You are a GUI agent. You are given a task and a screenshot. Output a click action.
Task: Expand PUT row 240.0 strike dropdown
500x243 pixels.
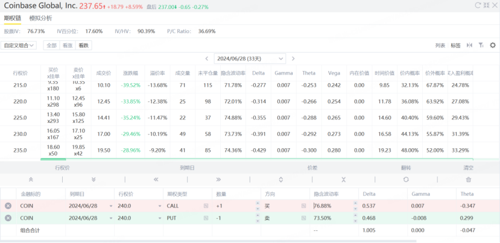(160, 218)
